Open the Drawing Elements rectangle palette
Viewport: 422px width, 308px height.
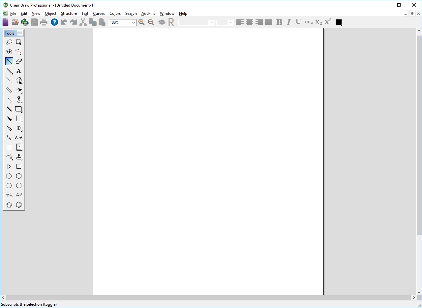[x=19, y=109]
